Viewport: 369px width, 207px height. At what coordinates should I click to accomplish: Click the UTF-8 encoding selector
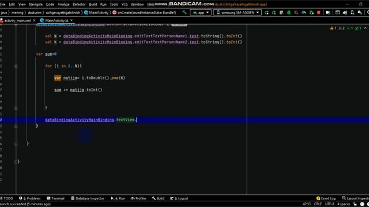tap(329, 204)
